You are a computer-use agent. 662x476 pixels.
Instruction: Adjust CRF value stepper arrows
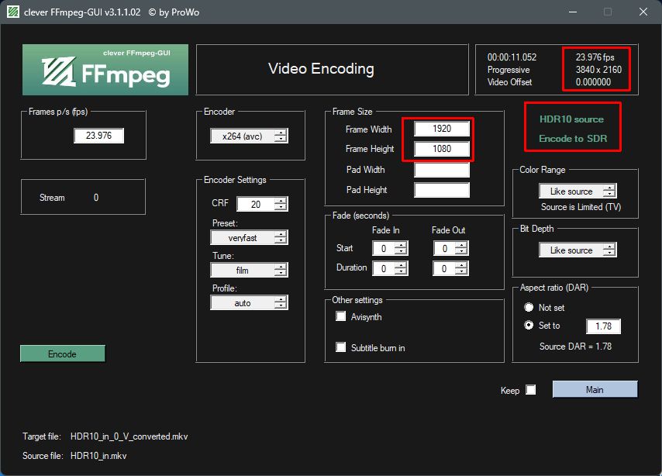click(281, 204)
